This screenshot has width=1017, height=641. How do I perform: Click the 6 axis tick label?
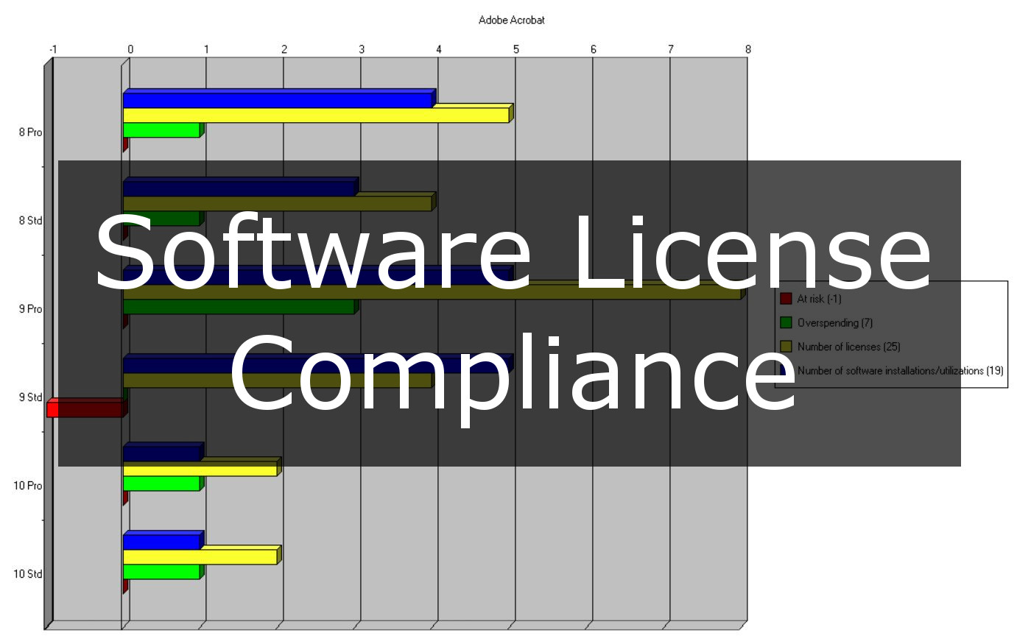click(x=594, y=49)
